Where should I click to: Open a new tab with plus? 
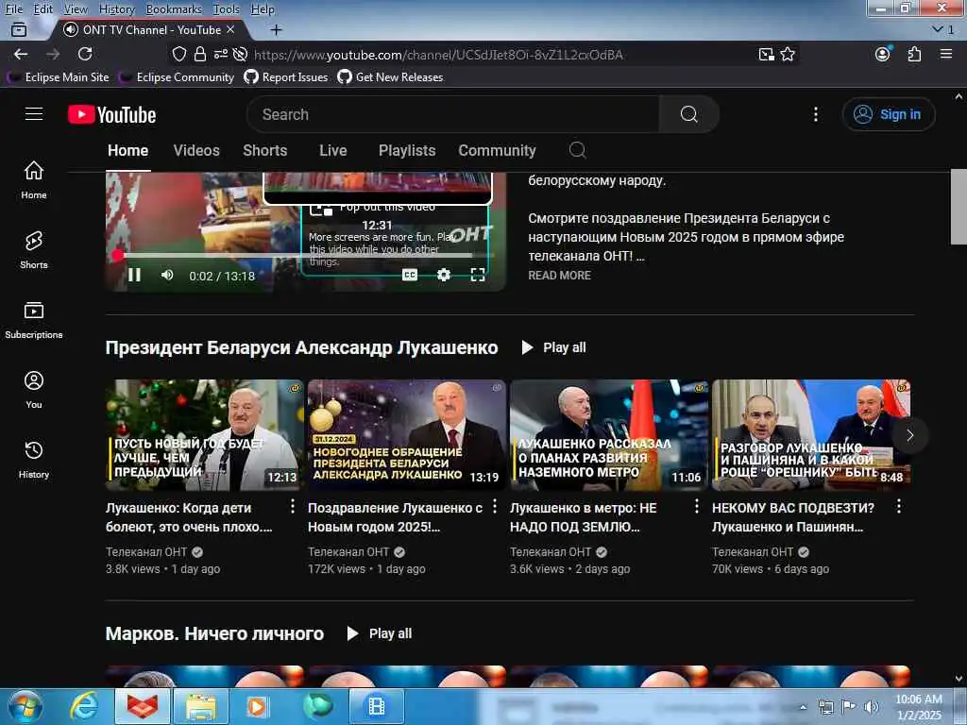click(x=277, y=29)
